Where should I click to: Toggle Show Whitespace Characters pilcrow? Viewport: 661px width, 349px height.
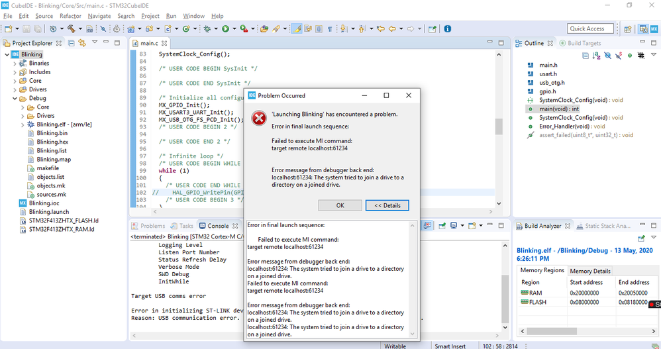(x=330, y=28)
